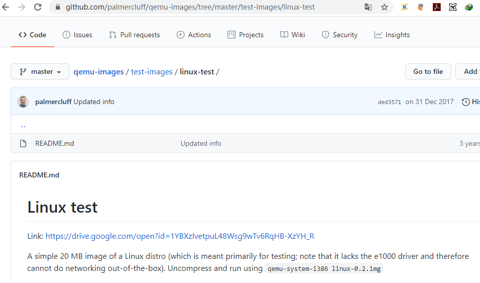Click the Linux test heading

pyautogui.click(x=62, y=208)
